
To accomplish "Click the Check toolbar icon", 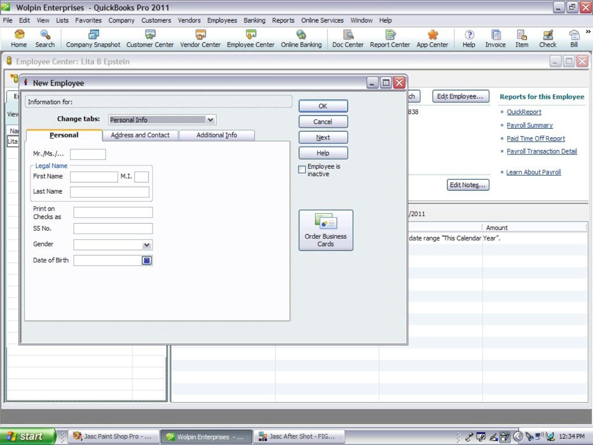I will 548,39.
